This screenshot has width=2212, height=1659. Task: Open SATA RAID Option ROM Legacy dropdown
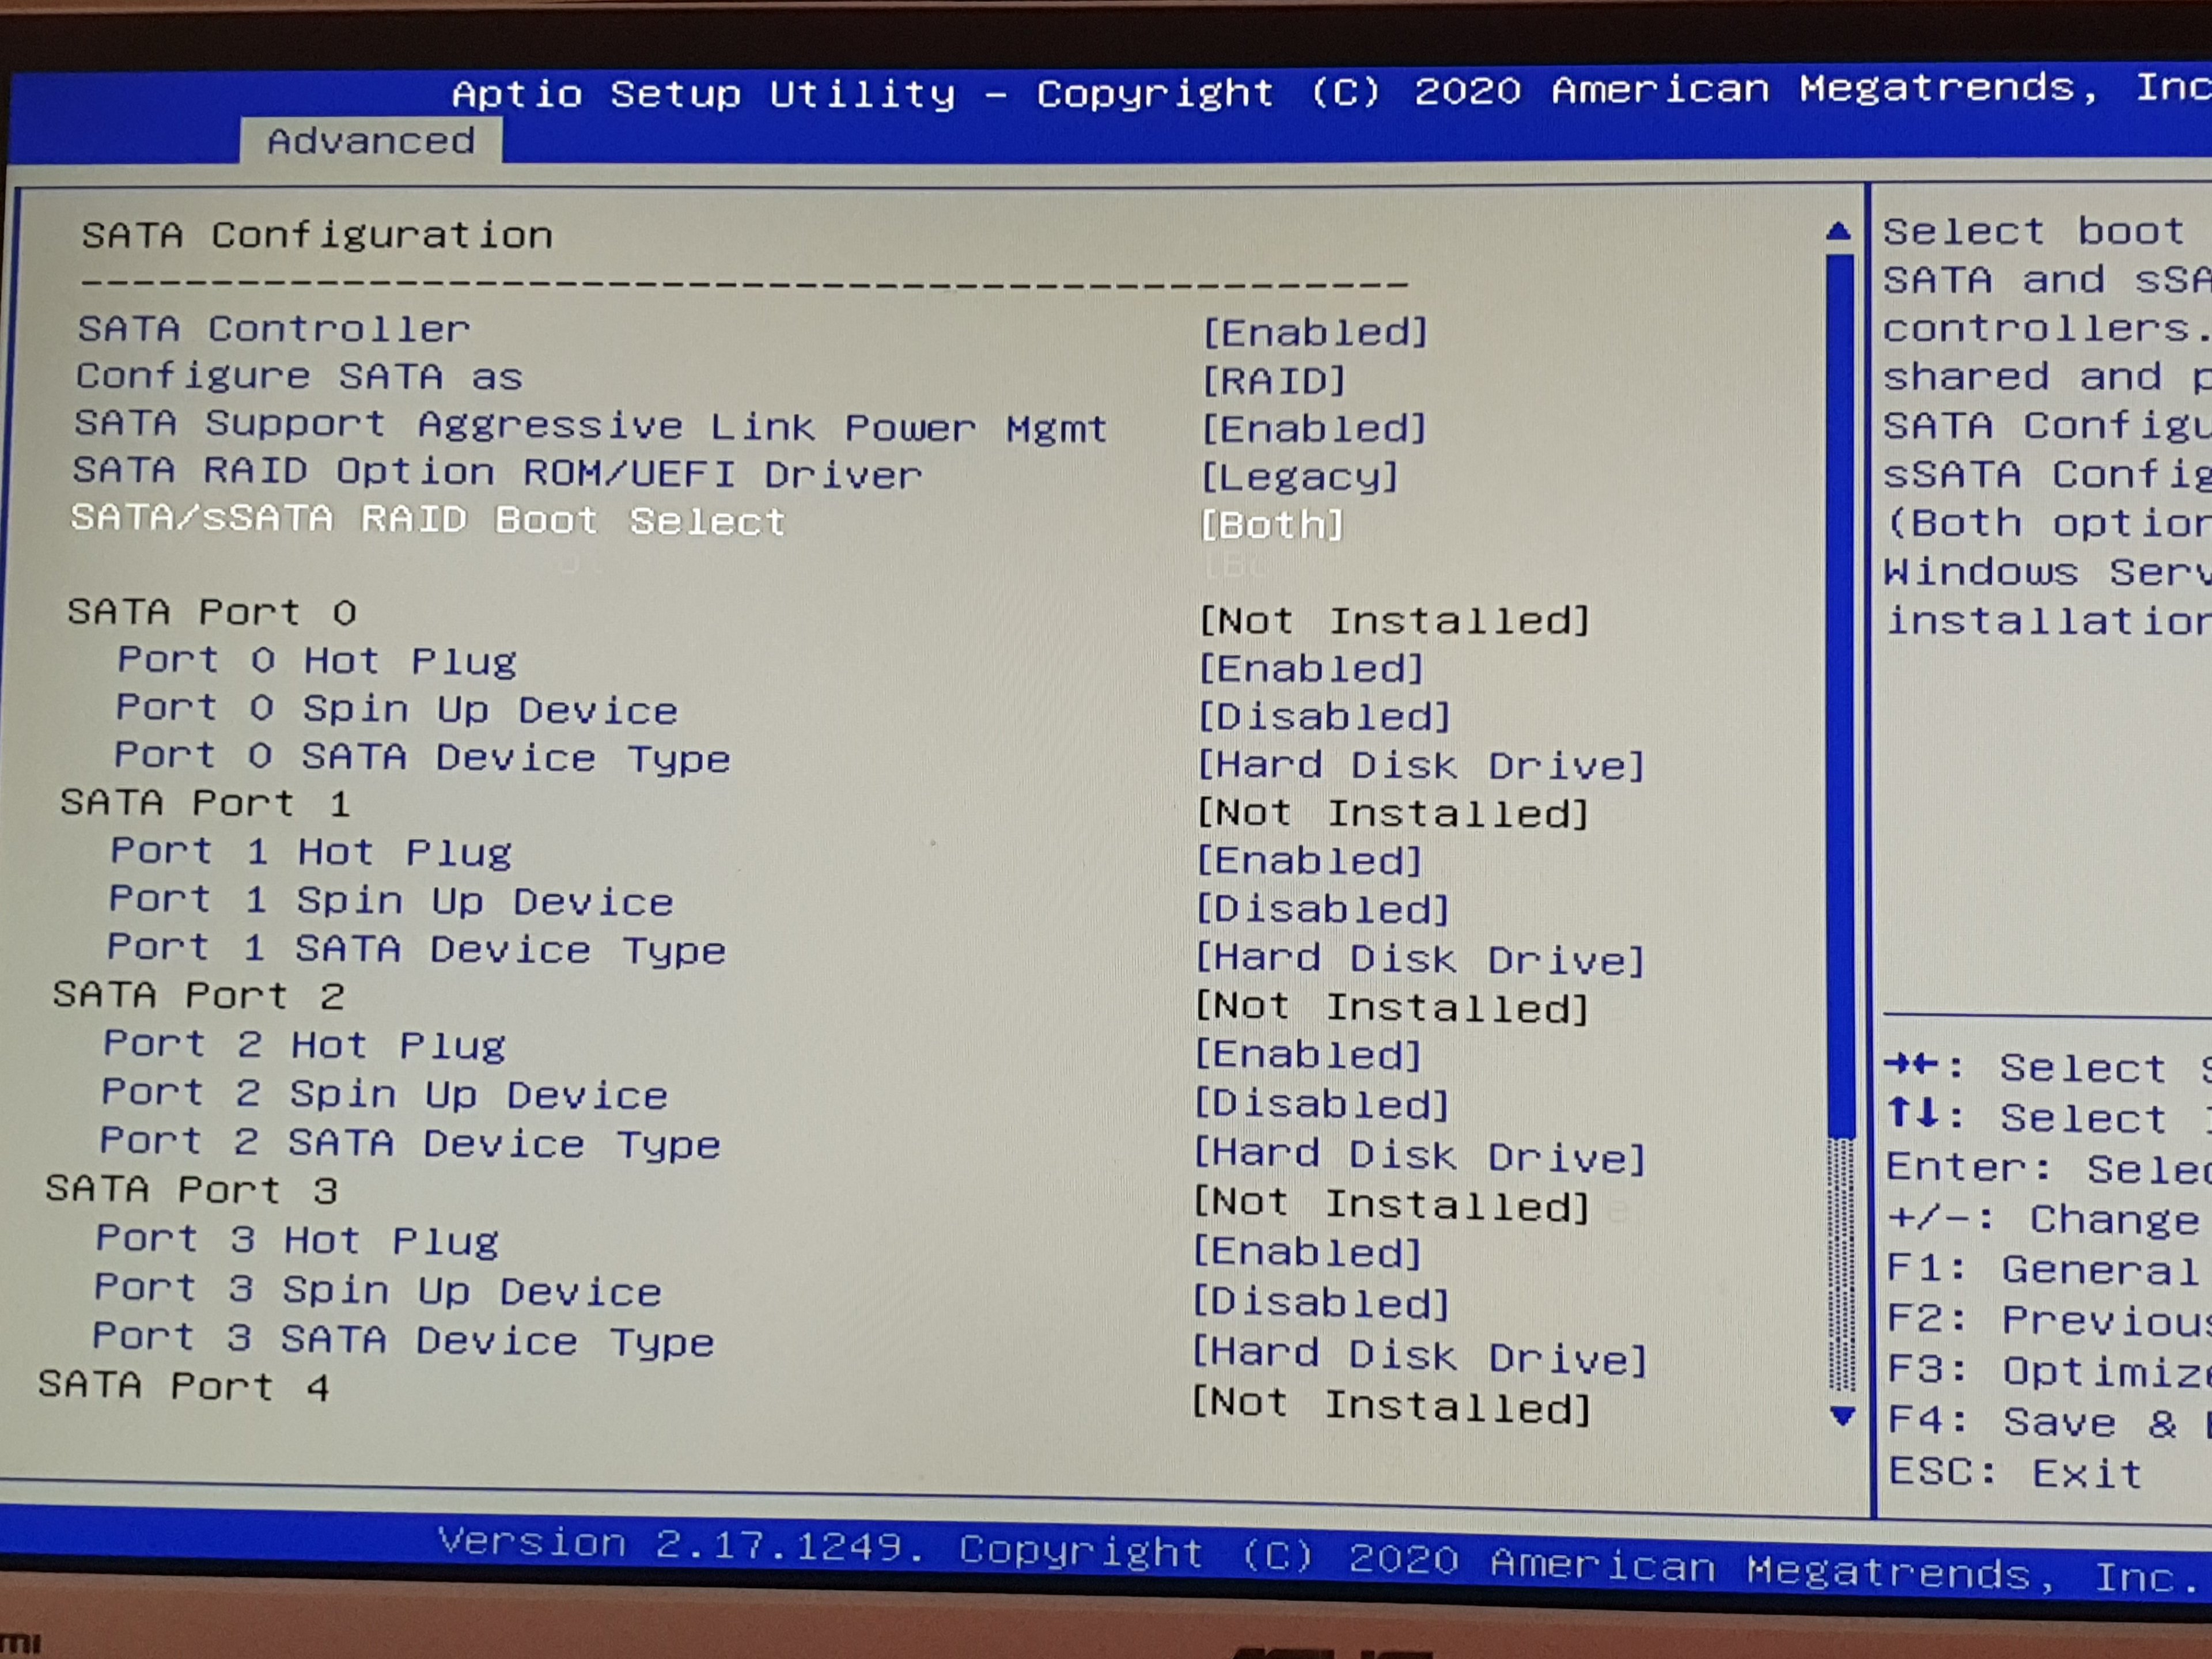[1299, 476]
